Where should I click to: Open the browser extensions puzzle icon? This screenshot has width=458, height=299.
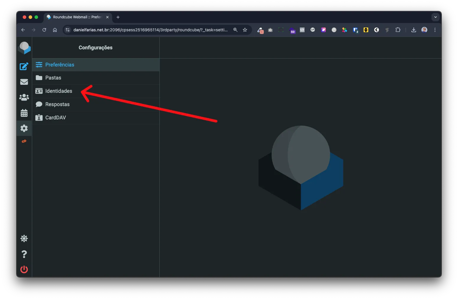click(x=398, y=30)
